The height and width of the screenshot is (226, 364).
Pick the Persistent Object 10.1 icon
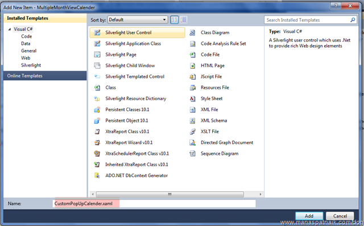coord(97,121)
